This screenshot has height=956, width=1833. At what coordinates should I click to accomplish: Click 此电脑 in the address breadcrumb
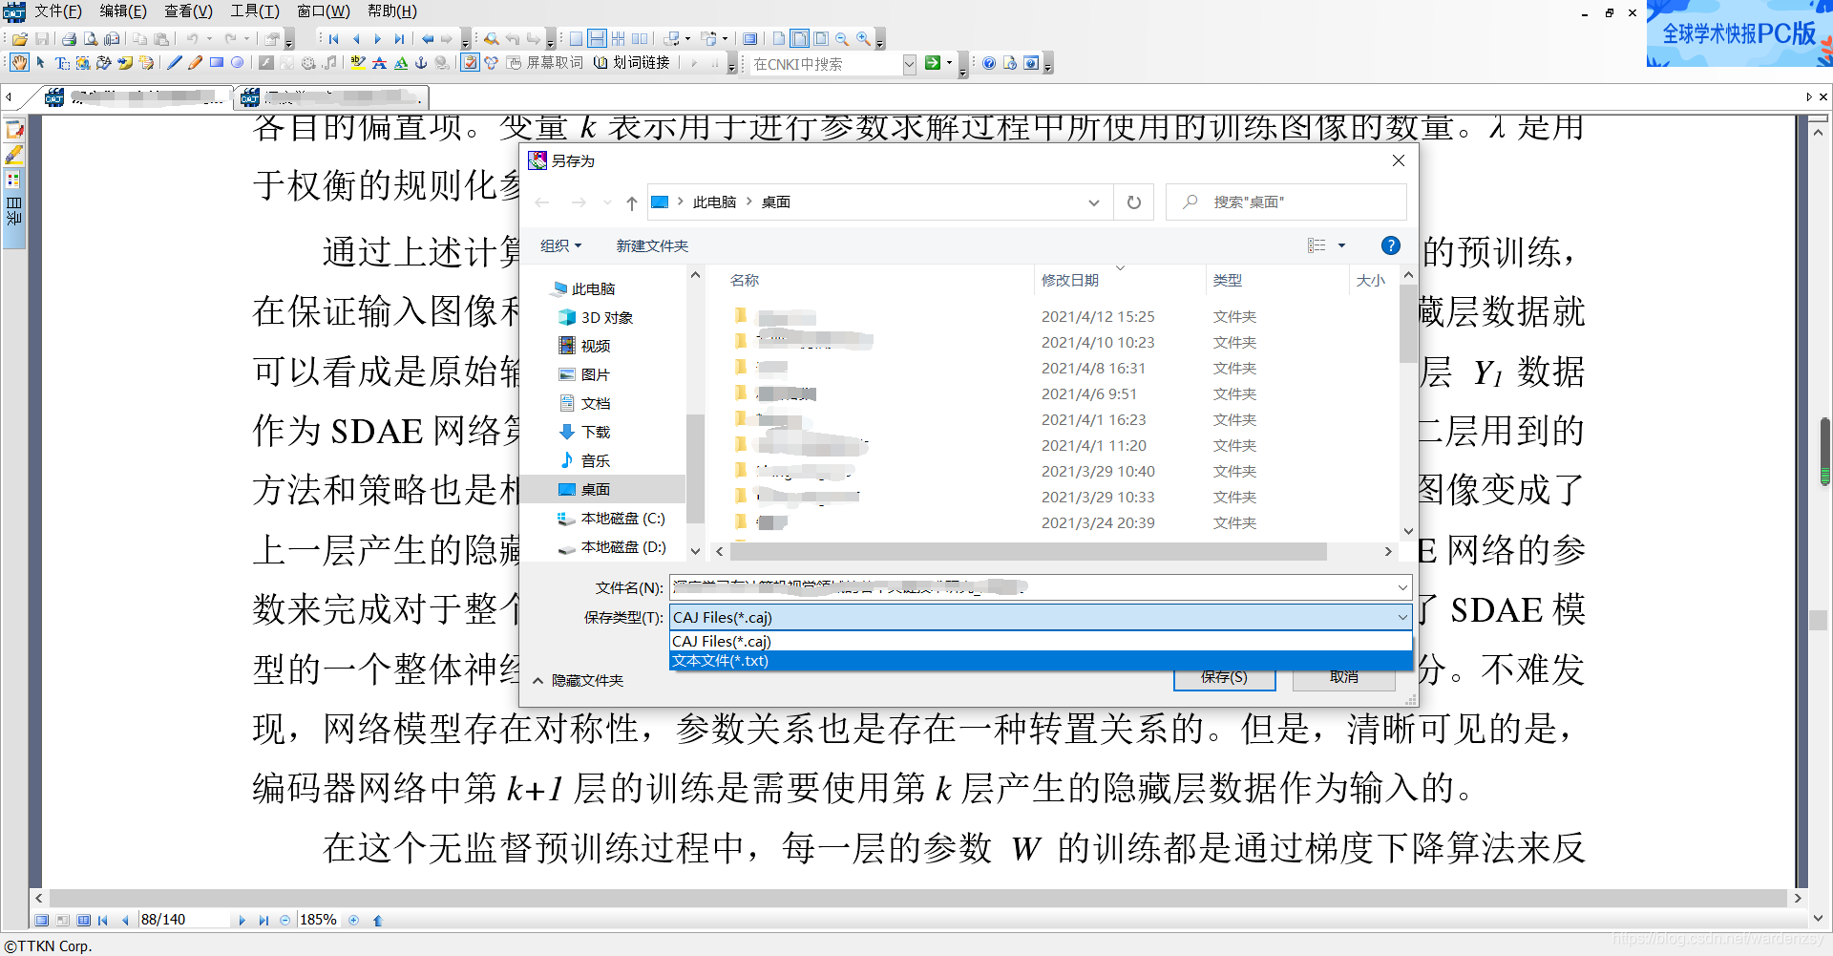pyautogui.click(x=715, y=202)
